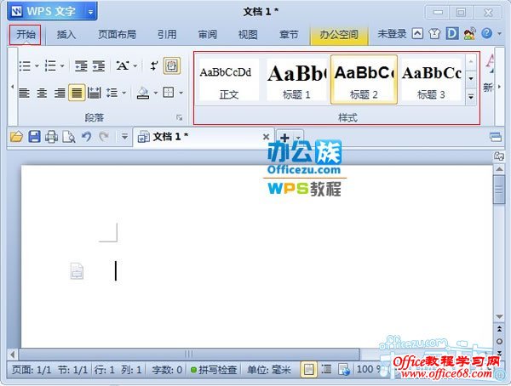
Task: Switch to outline view in status bar
Action: pos(326,369)
